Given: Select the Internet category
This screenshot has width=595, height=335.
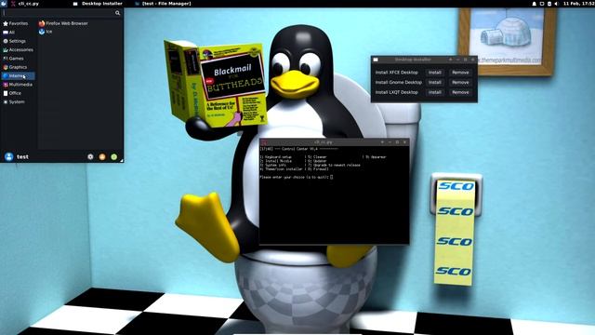Looking at the screenshot, I should pyautogui.click(x=18, y=76).
